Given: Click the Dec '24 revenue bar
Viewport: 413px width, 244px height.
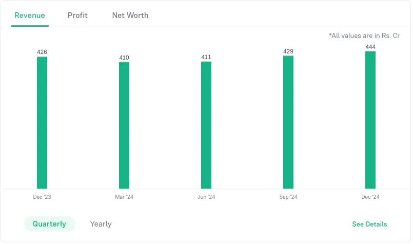Looking at the screenshot, I should pyautogui.click(x=370, y=120).
